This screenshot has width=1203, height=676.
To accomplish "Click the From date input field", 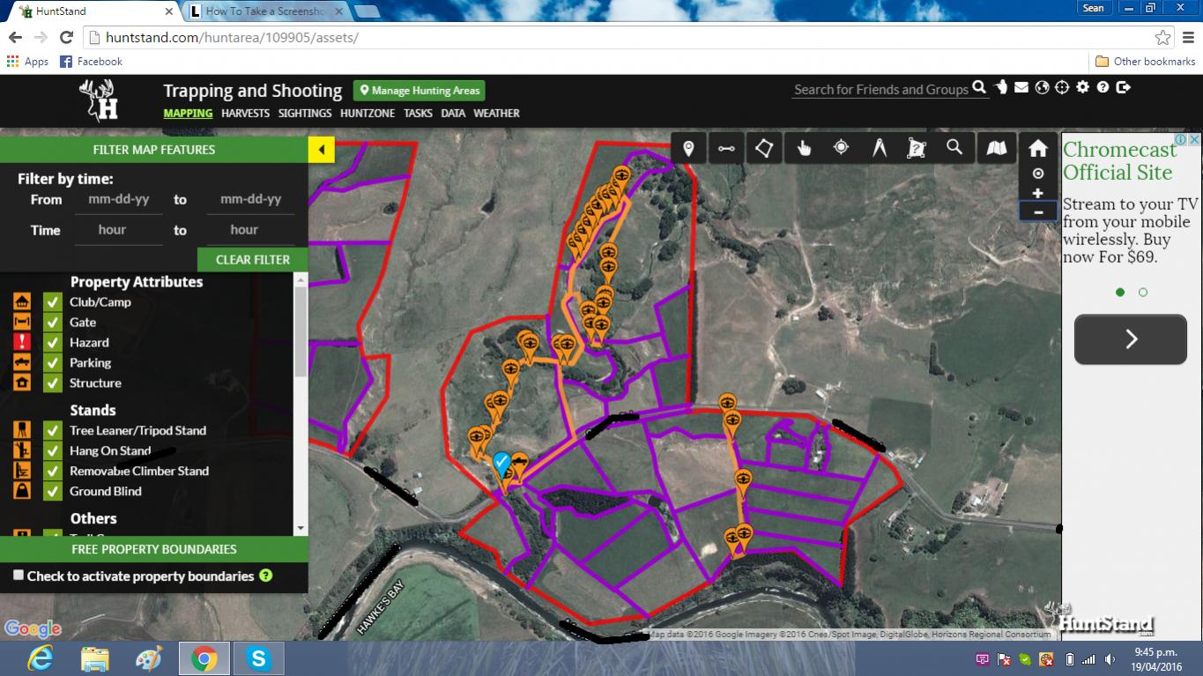I will coord(119,200).
